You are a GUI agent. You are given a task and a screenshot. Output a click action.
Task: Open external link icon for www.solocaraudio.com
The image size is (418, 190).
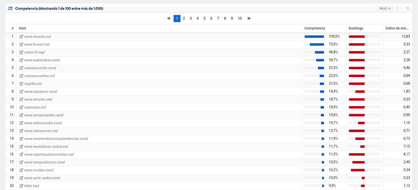(21, 123)
